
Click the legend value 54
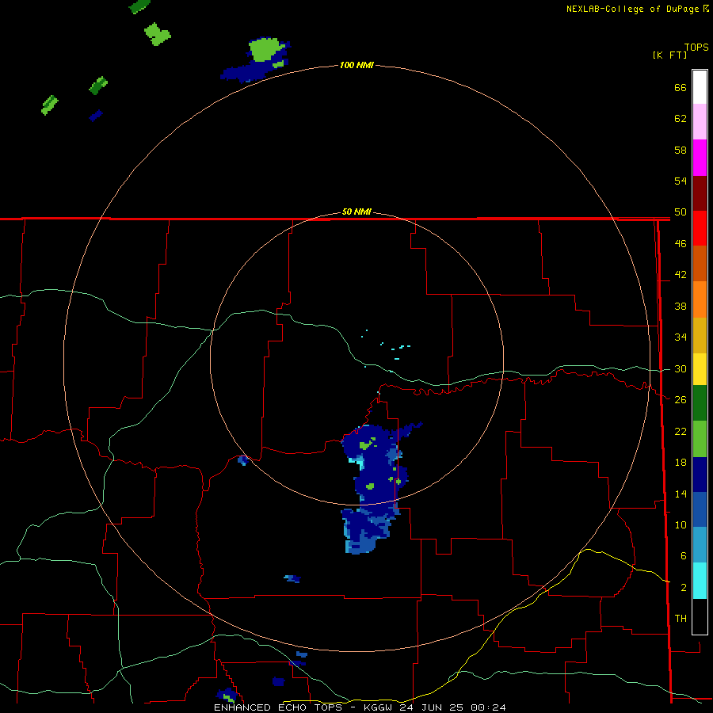[x=681, y=181]
